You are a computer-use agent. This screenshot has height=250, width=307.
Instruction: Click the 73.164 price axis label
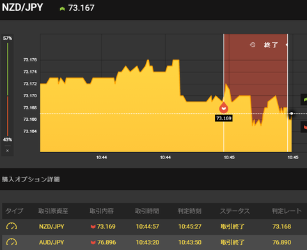click(x=30, y=131)
